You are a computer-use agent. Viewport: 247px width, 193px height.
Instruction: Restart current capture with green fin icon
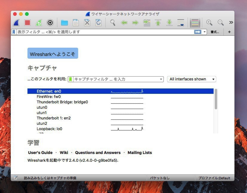click(39, 23)
